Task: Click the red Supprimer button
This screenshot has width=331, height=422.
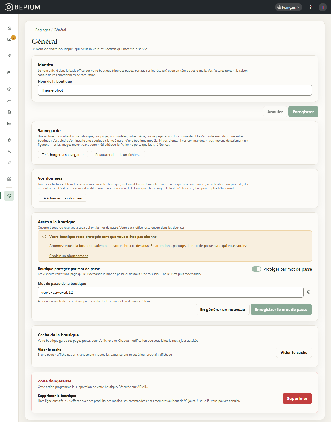Action: (297, 398)
